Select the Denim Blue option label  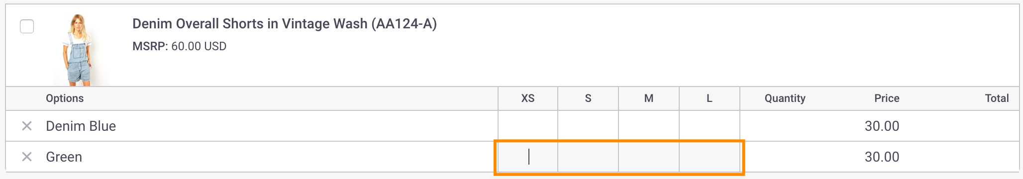(x=81, y=126)
